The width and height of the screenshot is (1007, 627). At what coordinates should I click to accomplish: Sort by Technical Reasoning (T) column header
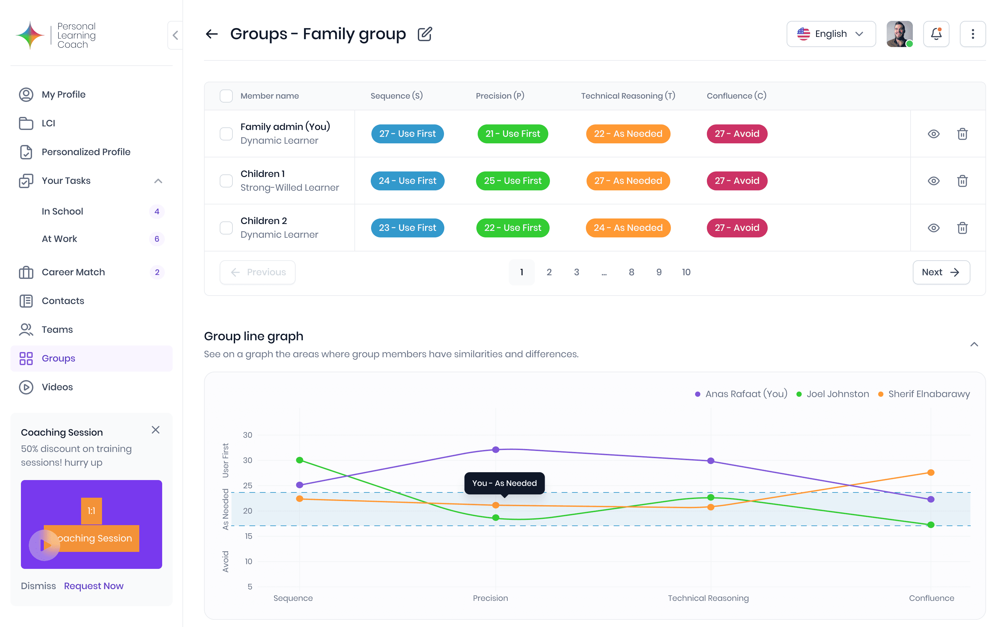[x=628, y=96]
